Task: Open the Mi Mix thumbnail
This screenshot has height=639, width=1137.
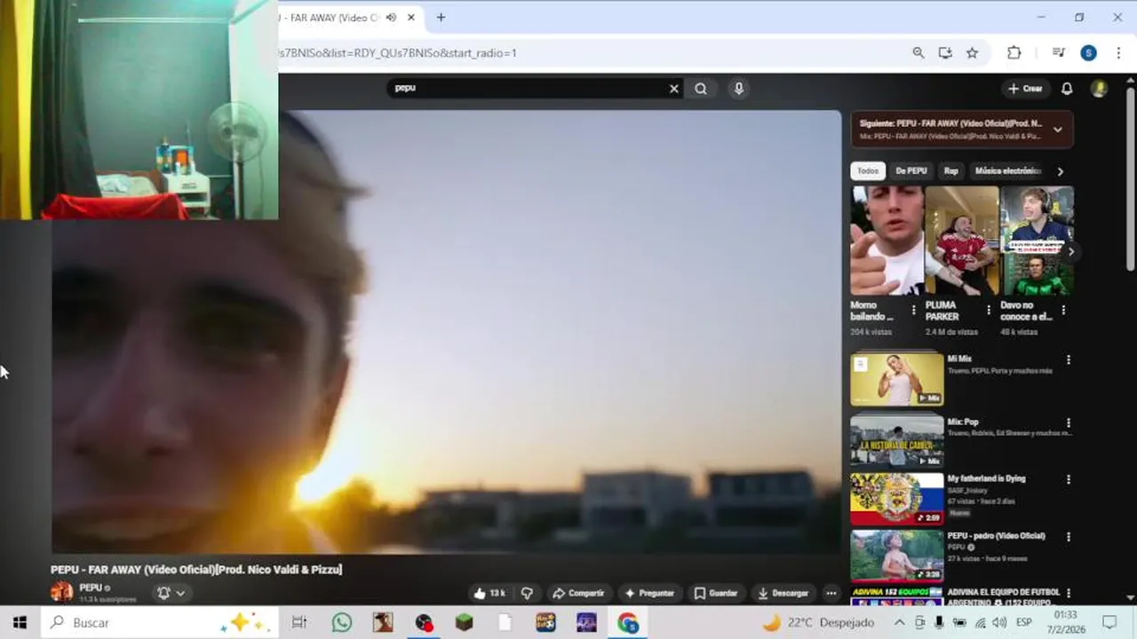Action: 897,379
